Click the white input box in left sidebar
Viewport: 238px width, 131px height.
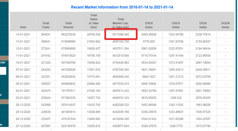(x=3, y=71)
